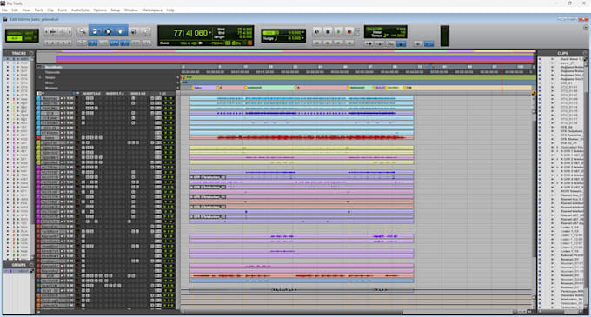The image size is (591, 317).
Task: Click the add tempo change plus button
Action: click(x=178, y=77)
